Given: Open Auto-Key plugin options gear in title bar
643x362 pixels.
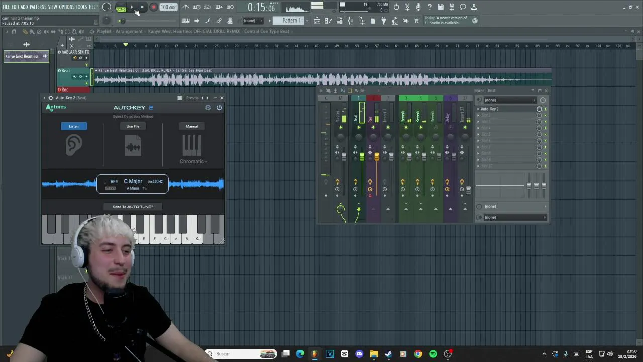Looking at the screenshot, I should pos(51,98).
